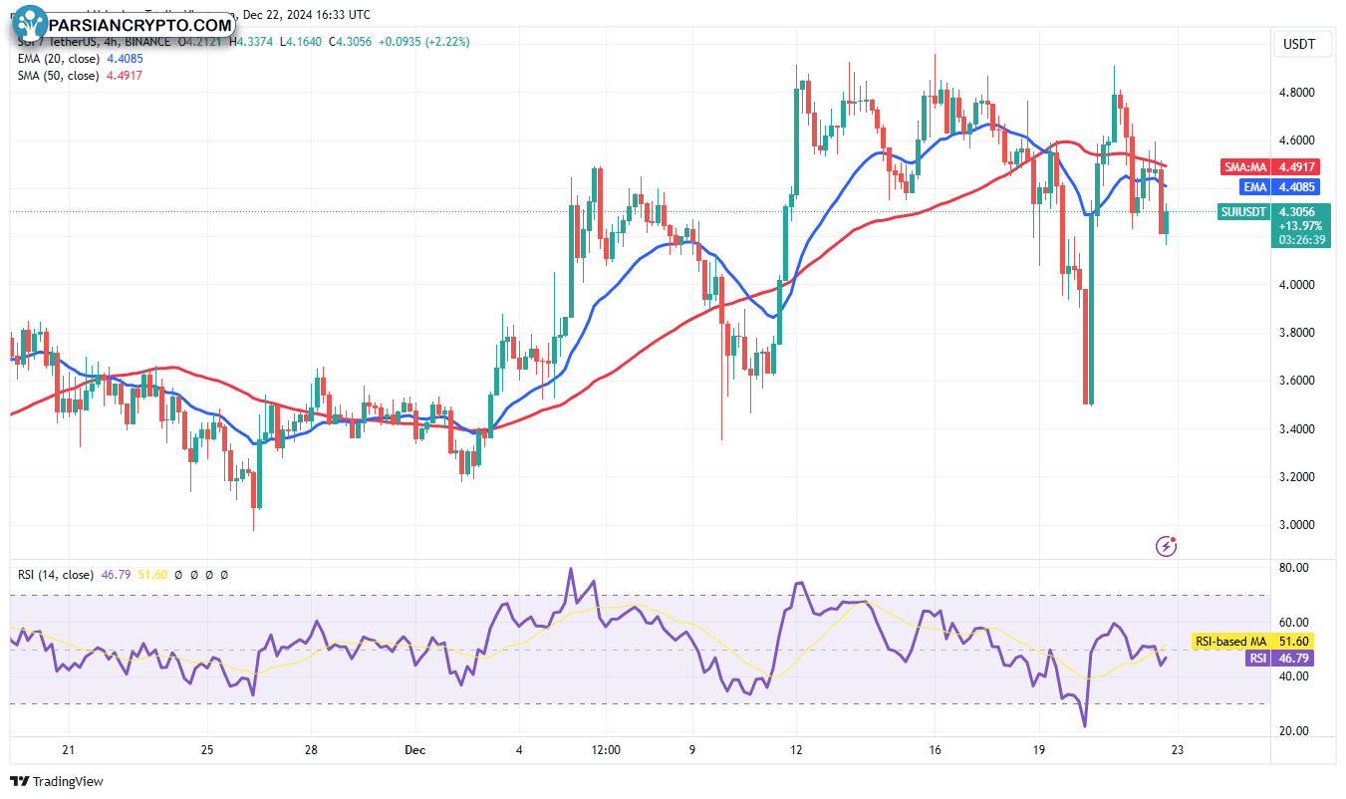Image resolution: width=1346 pixels, height=799 pixels.
Task: Click the 03:26:39 candle countdown timer
Action: (x=1300, y=239)
